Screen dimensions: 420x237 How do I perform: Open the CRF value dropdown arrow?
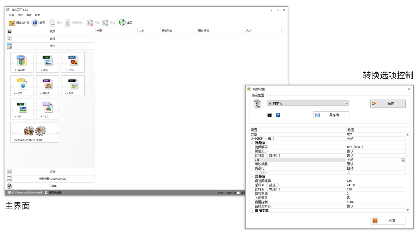click(x=403, y=160)
